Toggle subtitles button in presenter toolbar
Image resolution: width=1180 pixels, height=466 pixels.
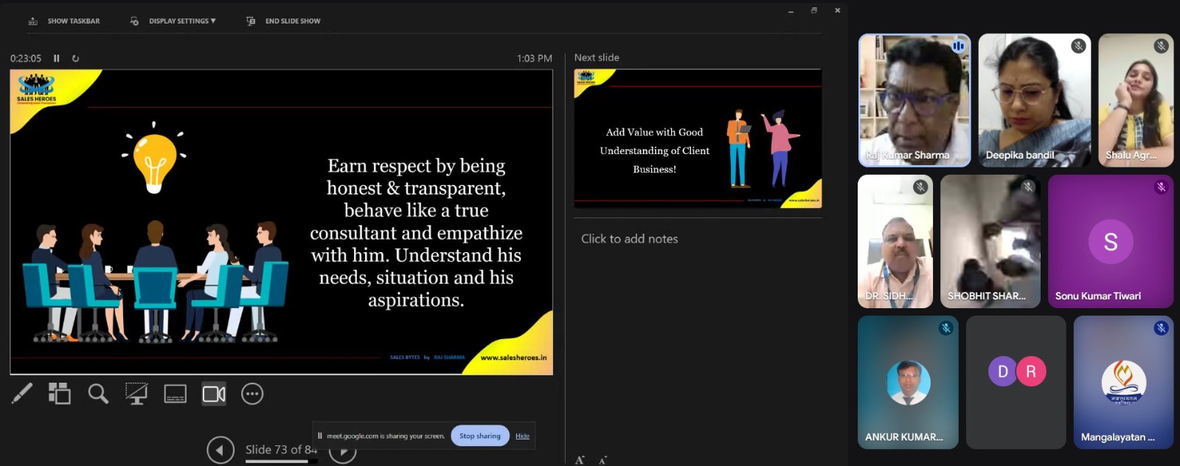tap(175, 394)
